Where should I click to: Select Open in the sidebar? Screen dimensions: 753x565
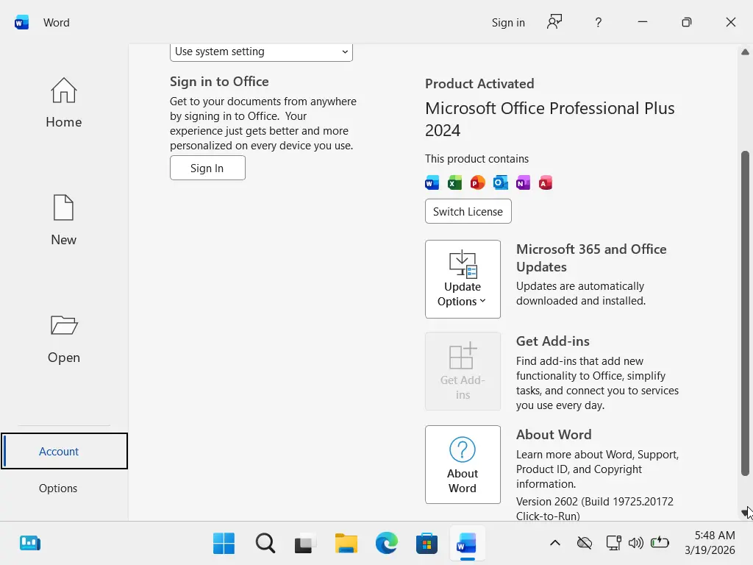[64, 338]
